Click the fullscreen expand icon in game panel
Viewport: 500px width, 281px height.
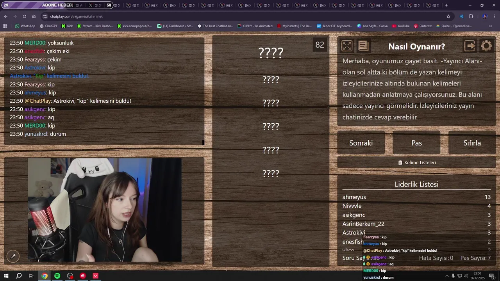click(x=347, y=46)
